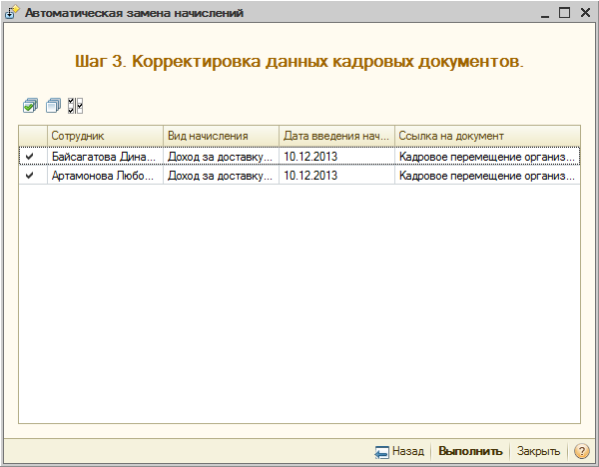
Task: Open help with the question mark icon
Action: coord(582,452)
